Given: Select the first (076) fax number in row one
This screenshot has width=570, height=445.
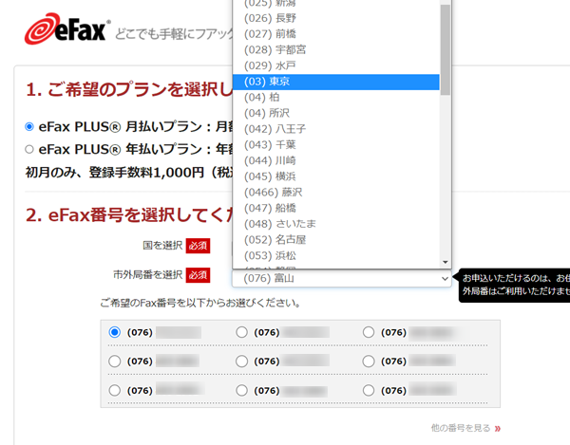Looking at the screenshot, I should click(x=115, y=332).
